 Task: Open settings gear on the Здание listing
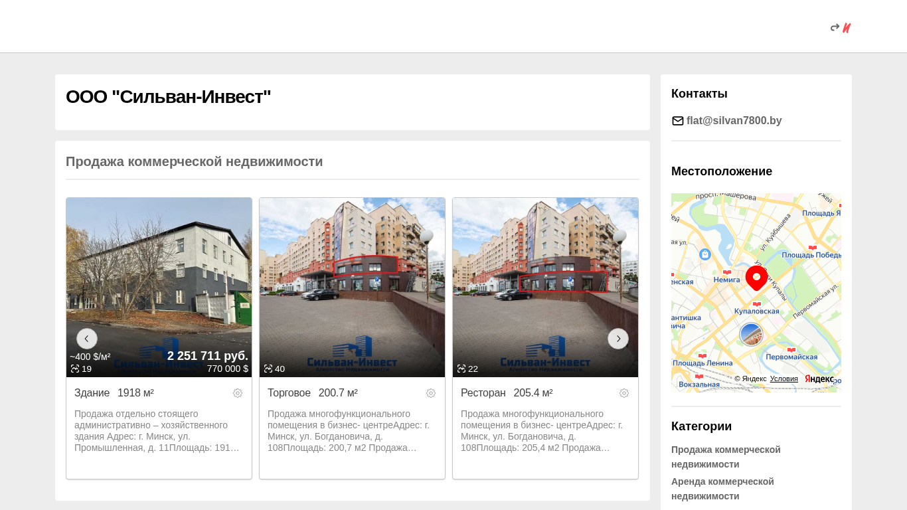click(x=238, y=393)
